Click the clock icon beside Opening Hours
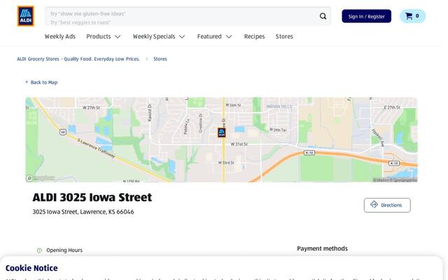The width and height of the screenshot is (448, 280). tap(39, 251)
